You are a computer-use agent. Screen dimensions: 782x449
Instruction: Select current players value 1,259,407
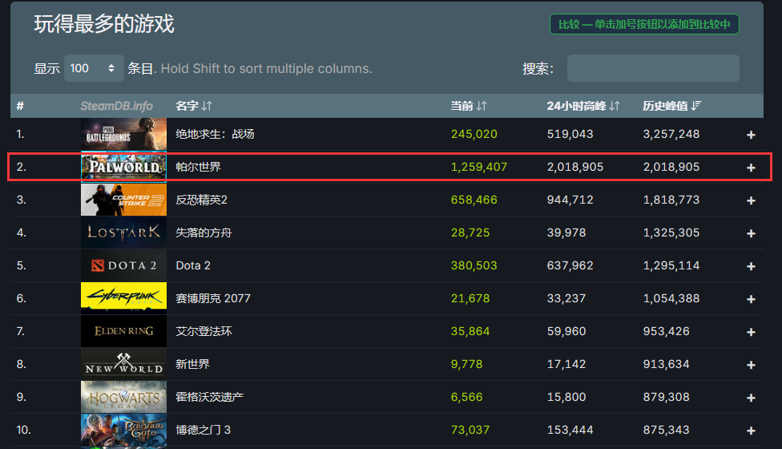479,167
